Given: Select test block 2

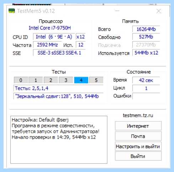Looking at the screenshot, I should [51, 80].
